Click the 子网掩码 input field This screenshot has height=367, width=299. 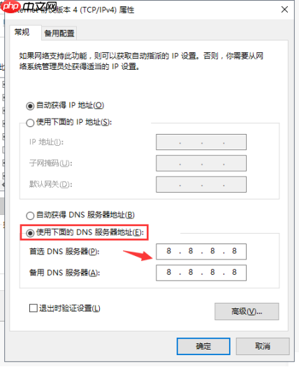[201, 163]
